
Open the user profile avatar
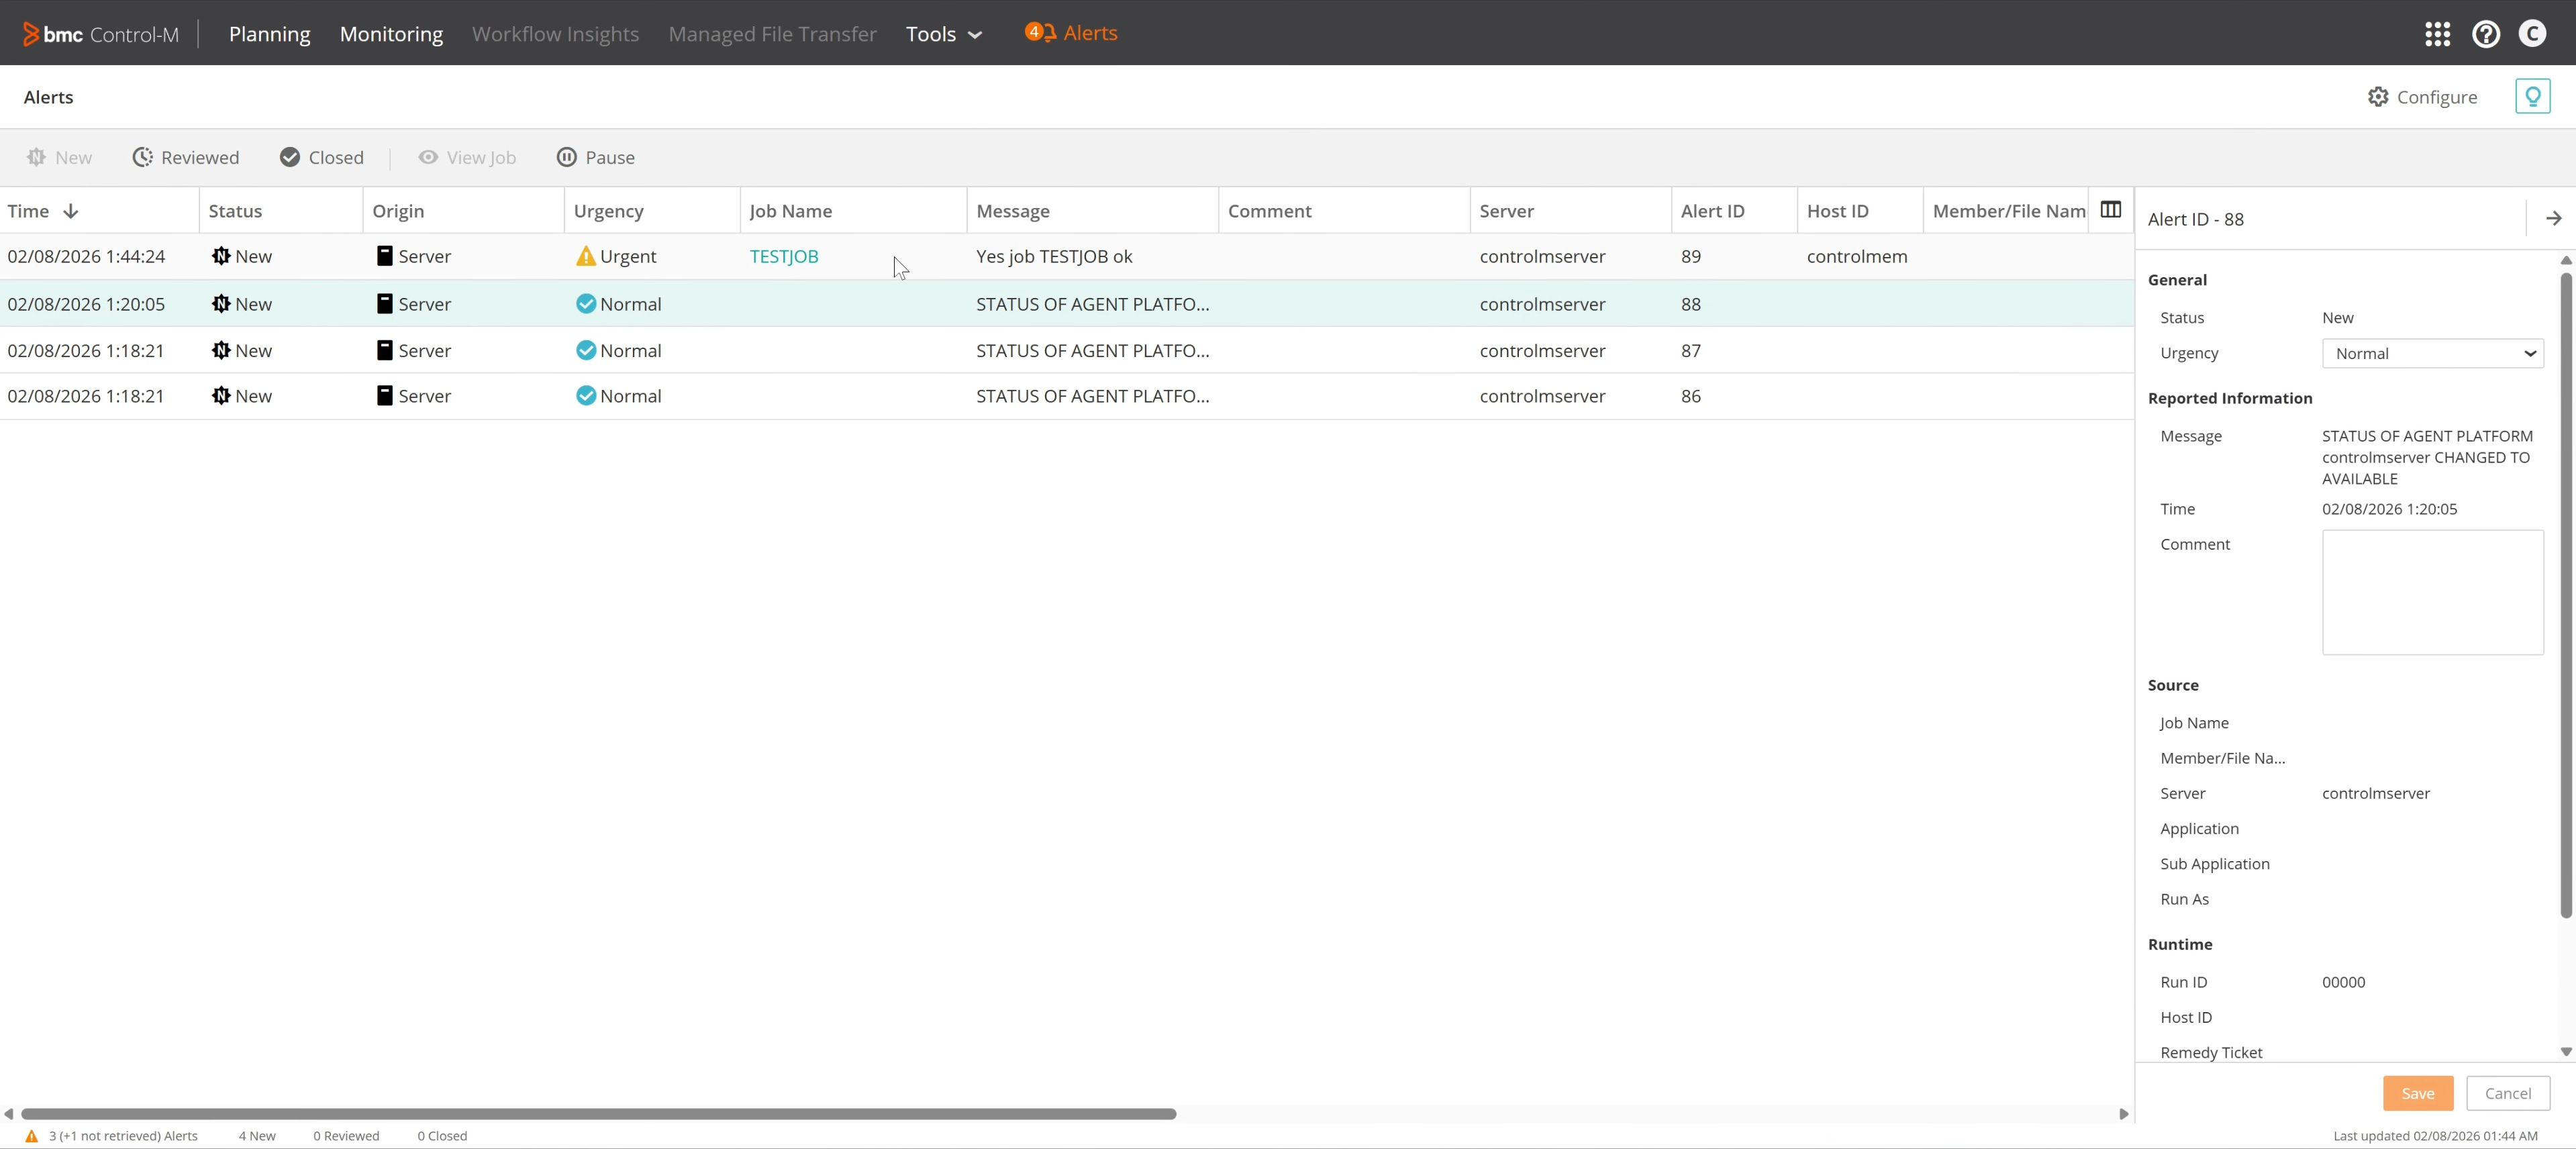tap(2531, 34)
